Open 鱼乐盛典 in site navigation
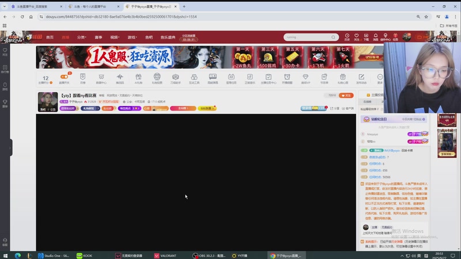 click(x=168, y=37)
